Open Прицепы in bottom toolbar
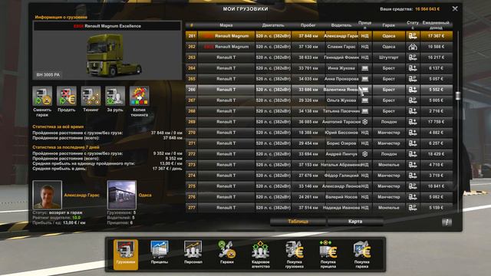 click(160, 252)
